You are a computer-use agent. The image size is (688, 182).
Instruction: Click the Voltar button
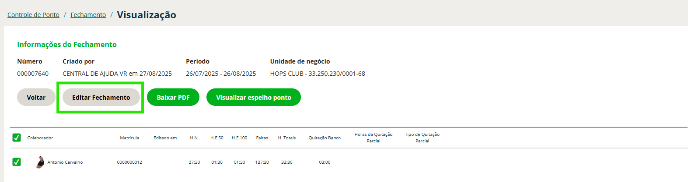click(36, 97)
